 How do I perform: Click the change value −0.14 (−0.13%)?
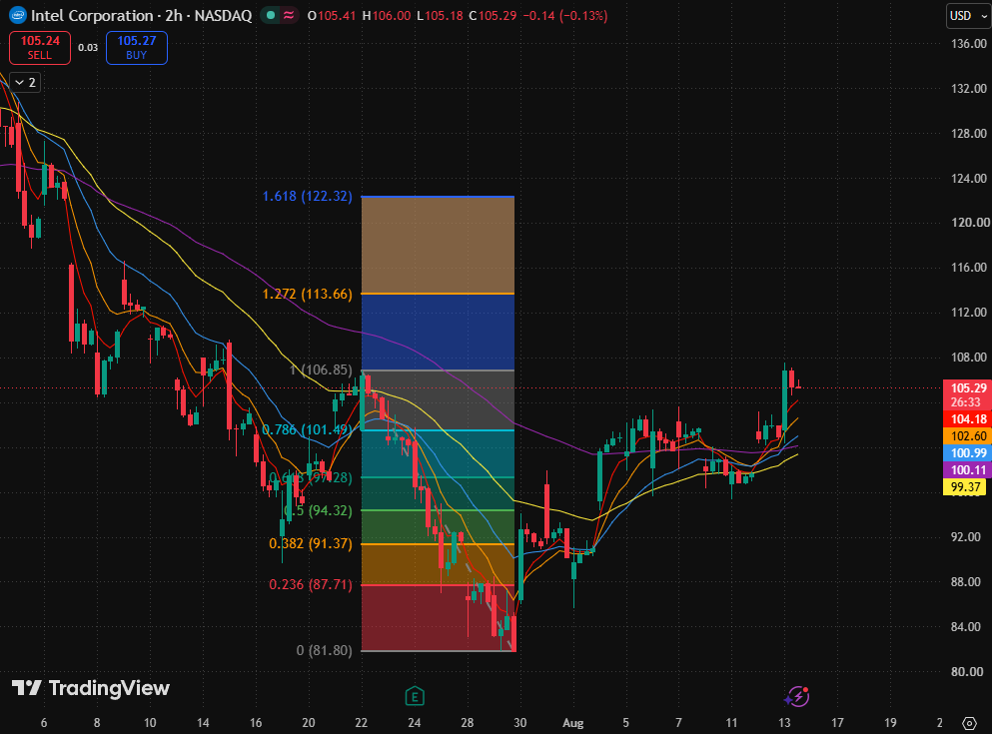pyautogui.click(x=565, y=15)
